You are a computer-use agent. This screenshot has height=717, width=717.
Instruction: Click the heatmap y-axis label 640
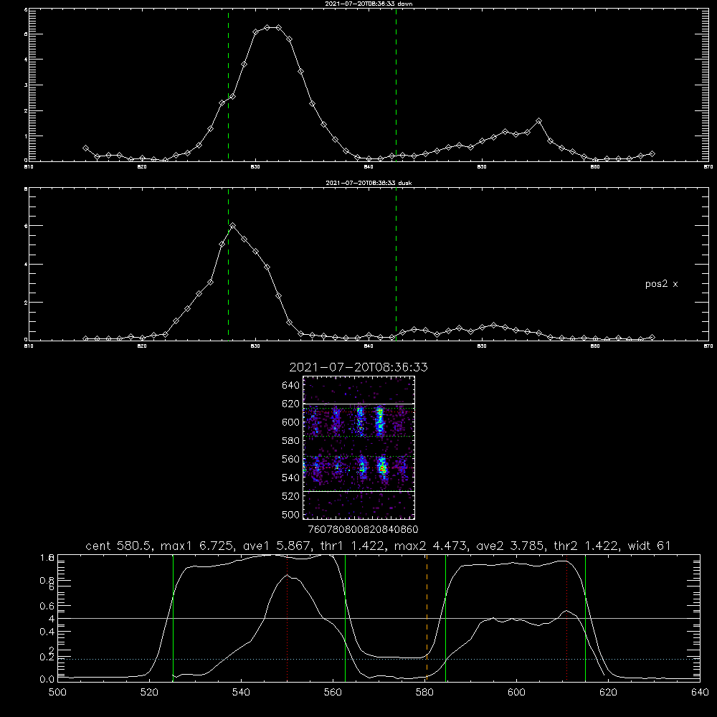291,385
